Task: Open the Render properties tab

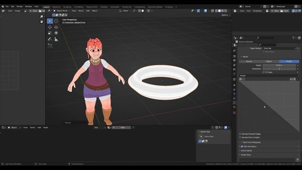Action: point(235,56)
